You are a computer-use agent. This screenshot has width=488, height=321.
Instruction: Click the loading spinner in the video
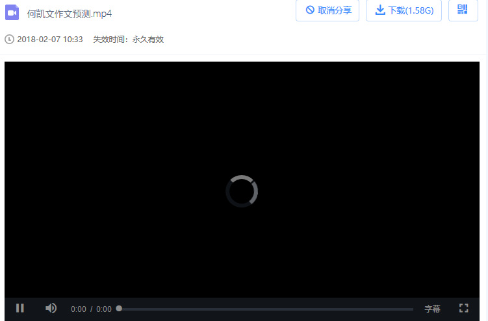point(242,191)
